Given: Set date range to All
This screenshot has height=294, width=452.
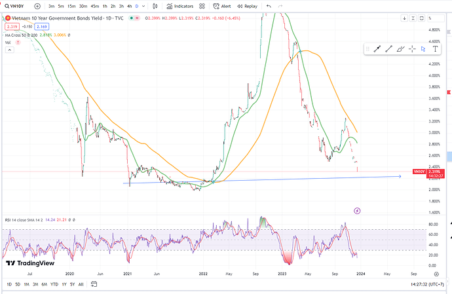Looking at the screenshot, I should [81, 284].
